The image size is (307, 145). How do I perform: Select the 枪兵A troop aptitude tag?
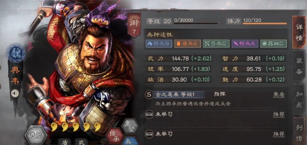coord(245,44)
